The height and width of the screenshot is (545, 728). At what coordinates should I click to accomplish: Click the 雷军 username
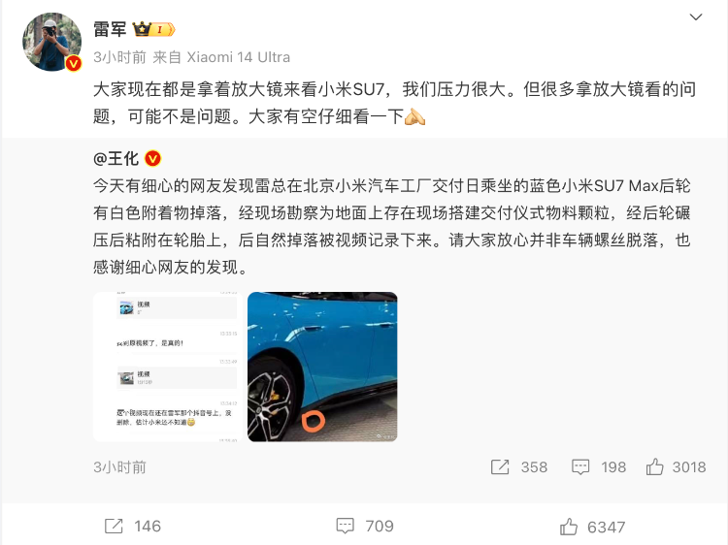110,29
